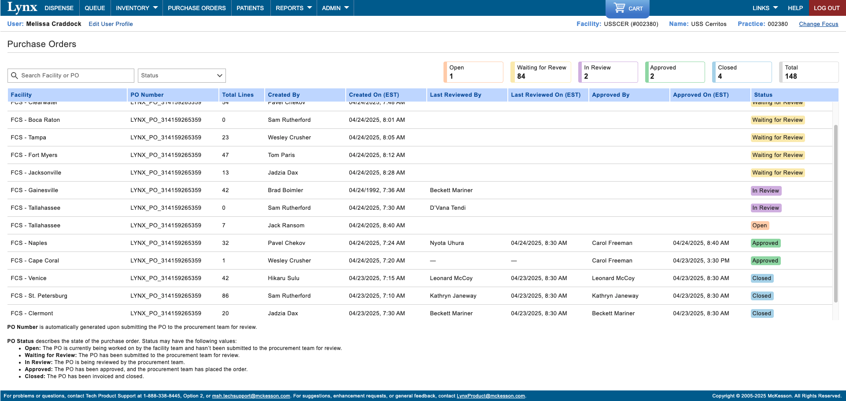846x401 pixels.
Task: Filter by the In Review card
Action: (608, 72)
